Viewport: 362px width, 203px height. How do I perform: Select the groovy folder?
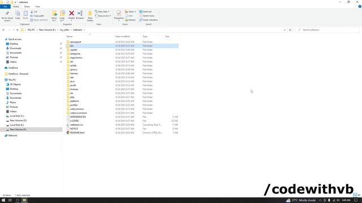coord(74,69)
